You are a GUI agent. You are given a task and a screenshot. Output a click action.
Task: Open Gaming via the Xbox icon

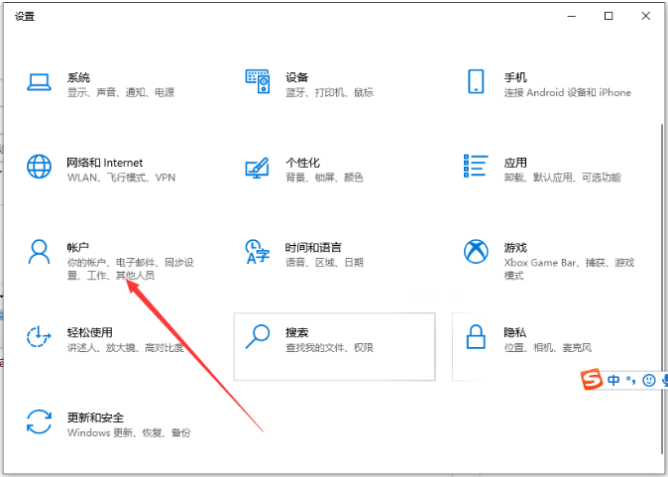click(x=476, y=251)
